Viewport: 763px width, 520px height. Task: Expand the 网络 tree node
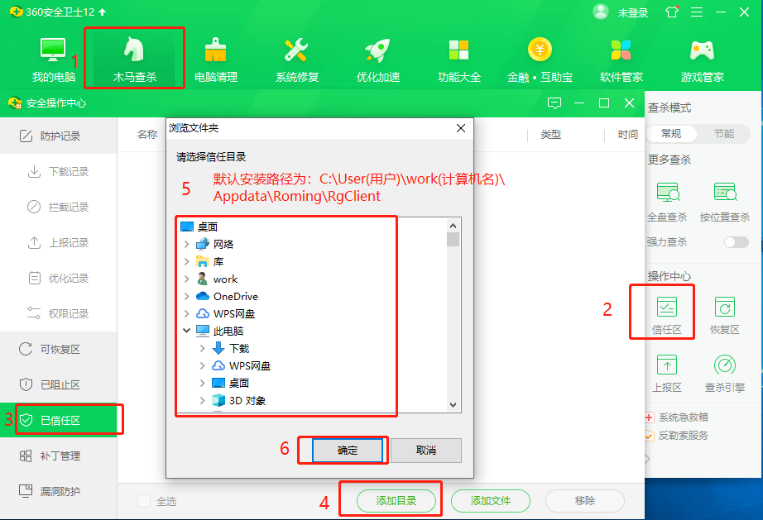186,244
